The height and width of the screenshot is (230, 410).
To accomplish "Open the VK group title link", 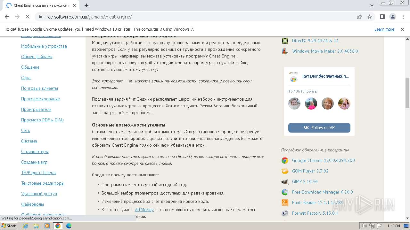I will pos(325,76).
